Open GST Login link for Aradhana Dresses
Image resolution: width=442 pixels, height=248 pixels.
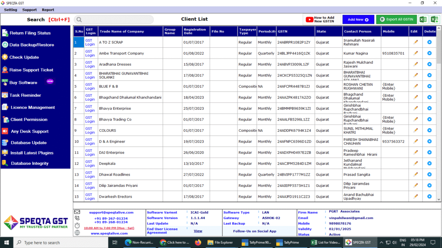point(90,65)
